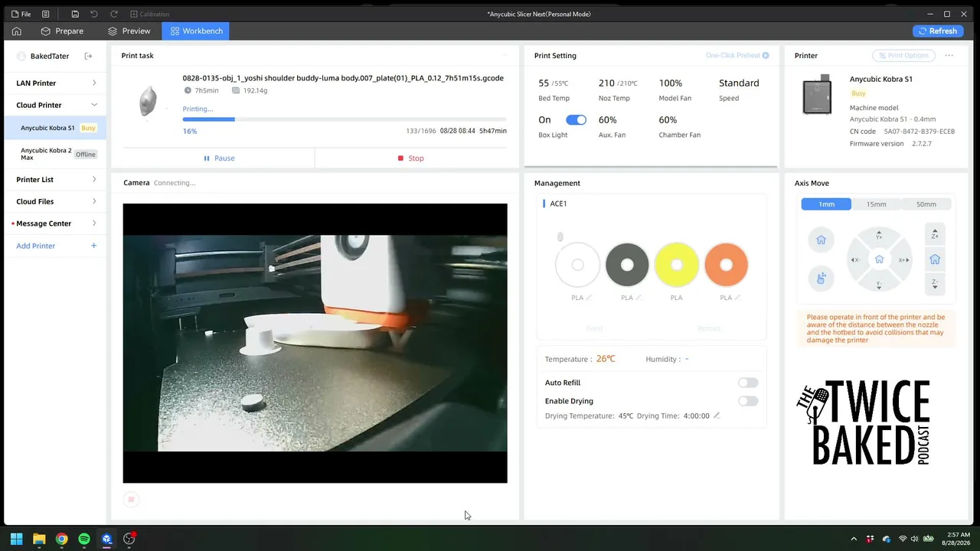This screenshot has height=551, width=980.
Task: Click the Refresh button
Action: pyautogui.click(x=938, y=31)
